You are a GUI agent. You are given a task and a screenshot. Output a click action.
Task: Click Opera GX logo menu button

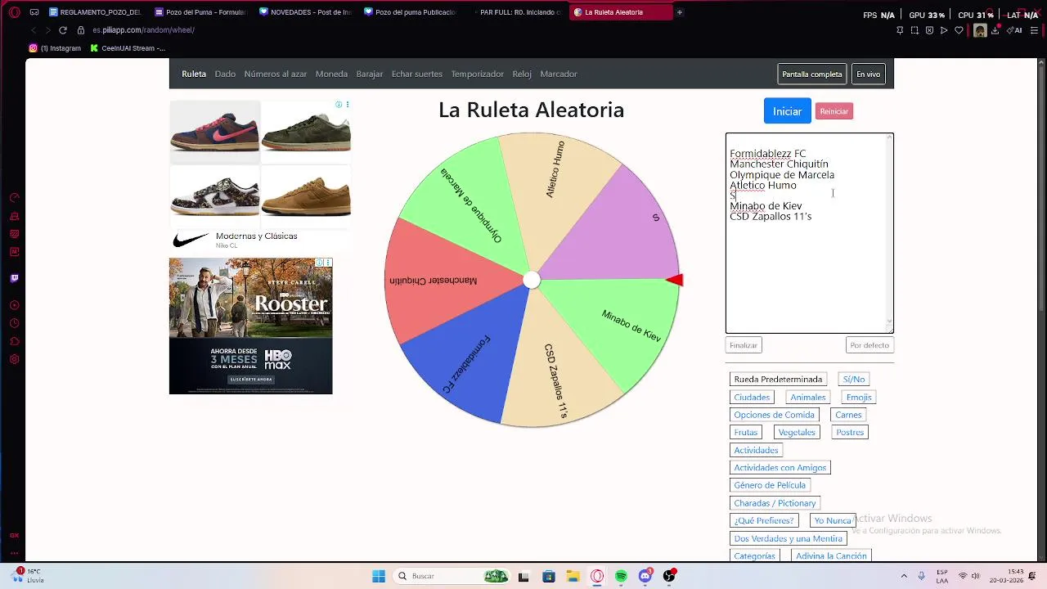pos(14,12)
